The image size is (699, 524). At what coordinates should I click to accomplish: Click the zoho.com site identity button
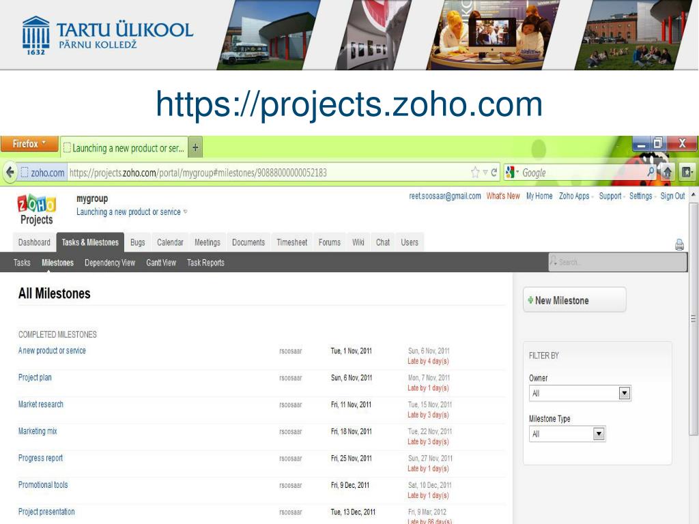(x=43, y=173)
